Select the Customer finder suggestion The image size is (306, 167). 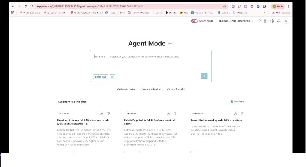126,89
